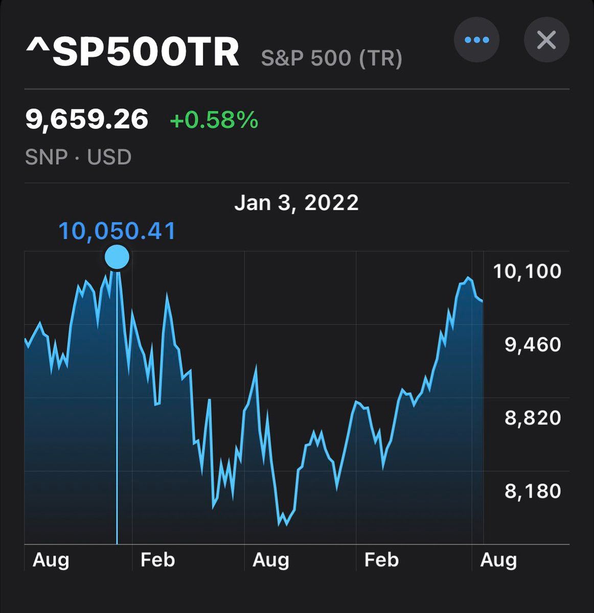
Task: Click the blue scrubber dot on chart
Action: [x=117, y=257]
